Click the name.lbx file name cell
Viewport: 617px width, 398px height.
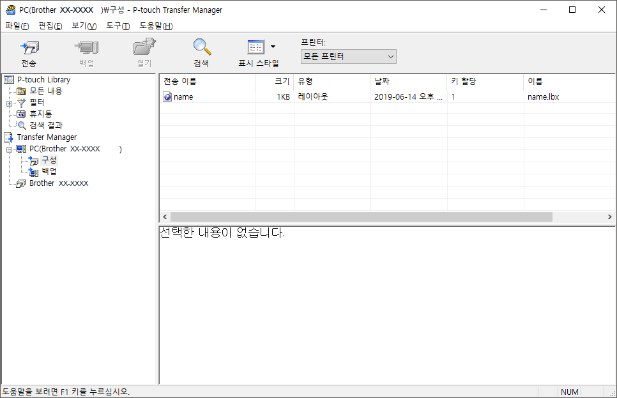tap(543, 97)
